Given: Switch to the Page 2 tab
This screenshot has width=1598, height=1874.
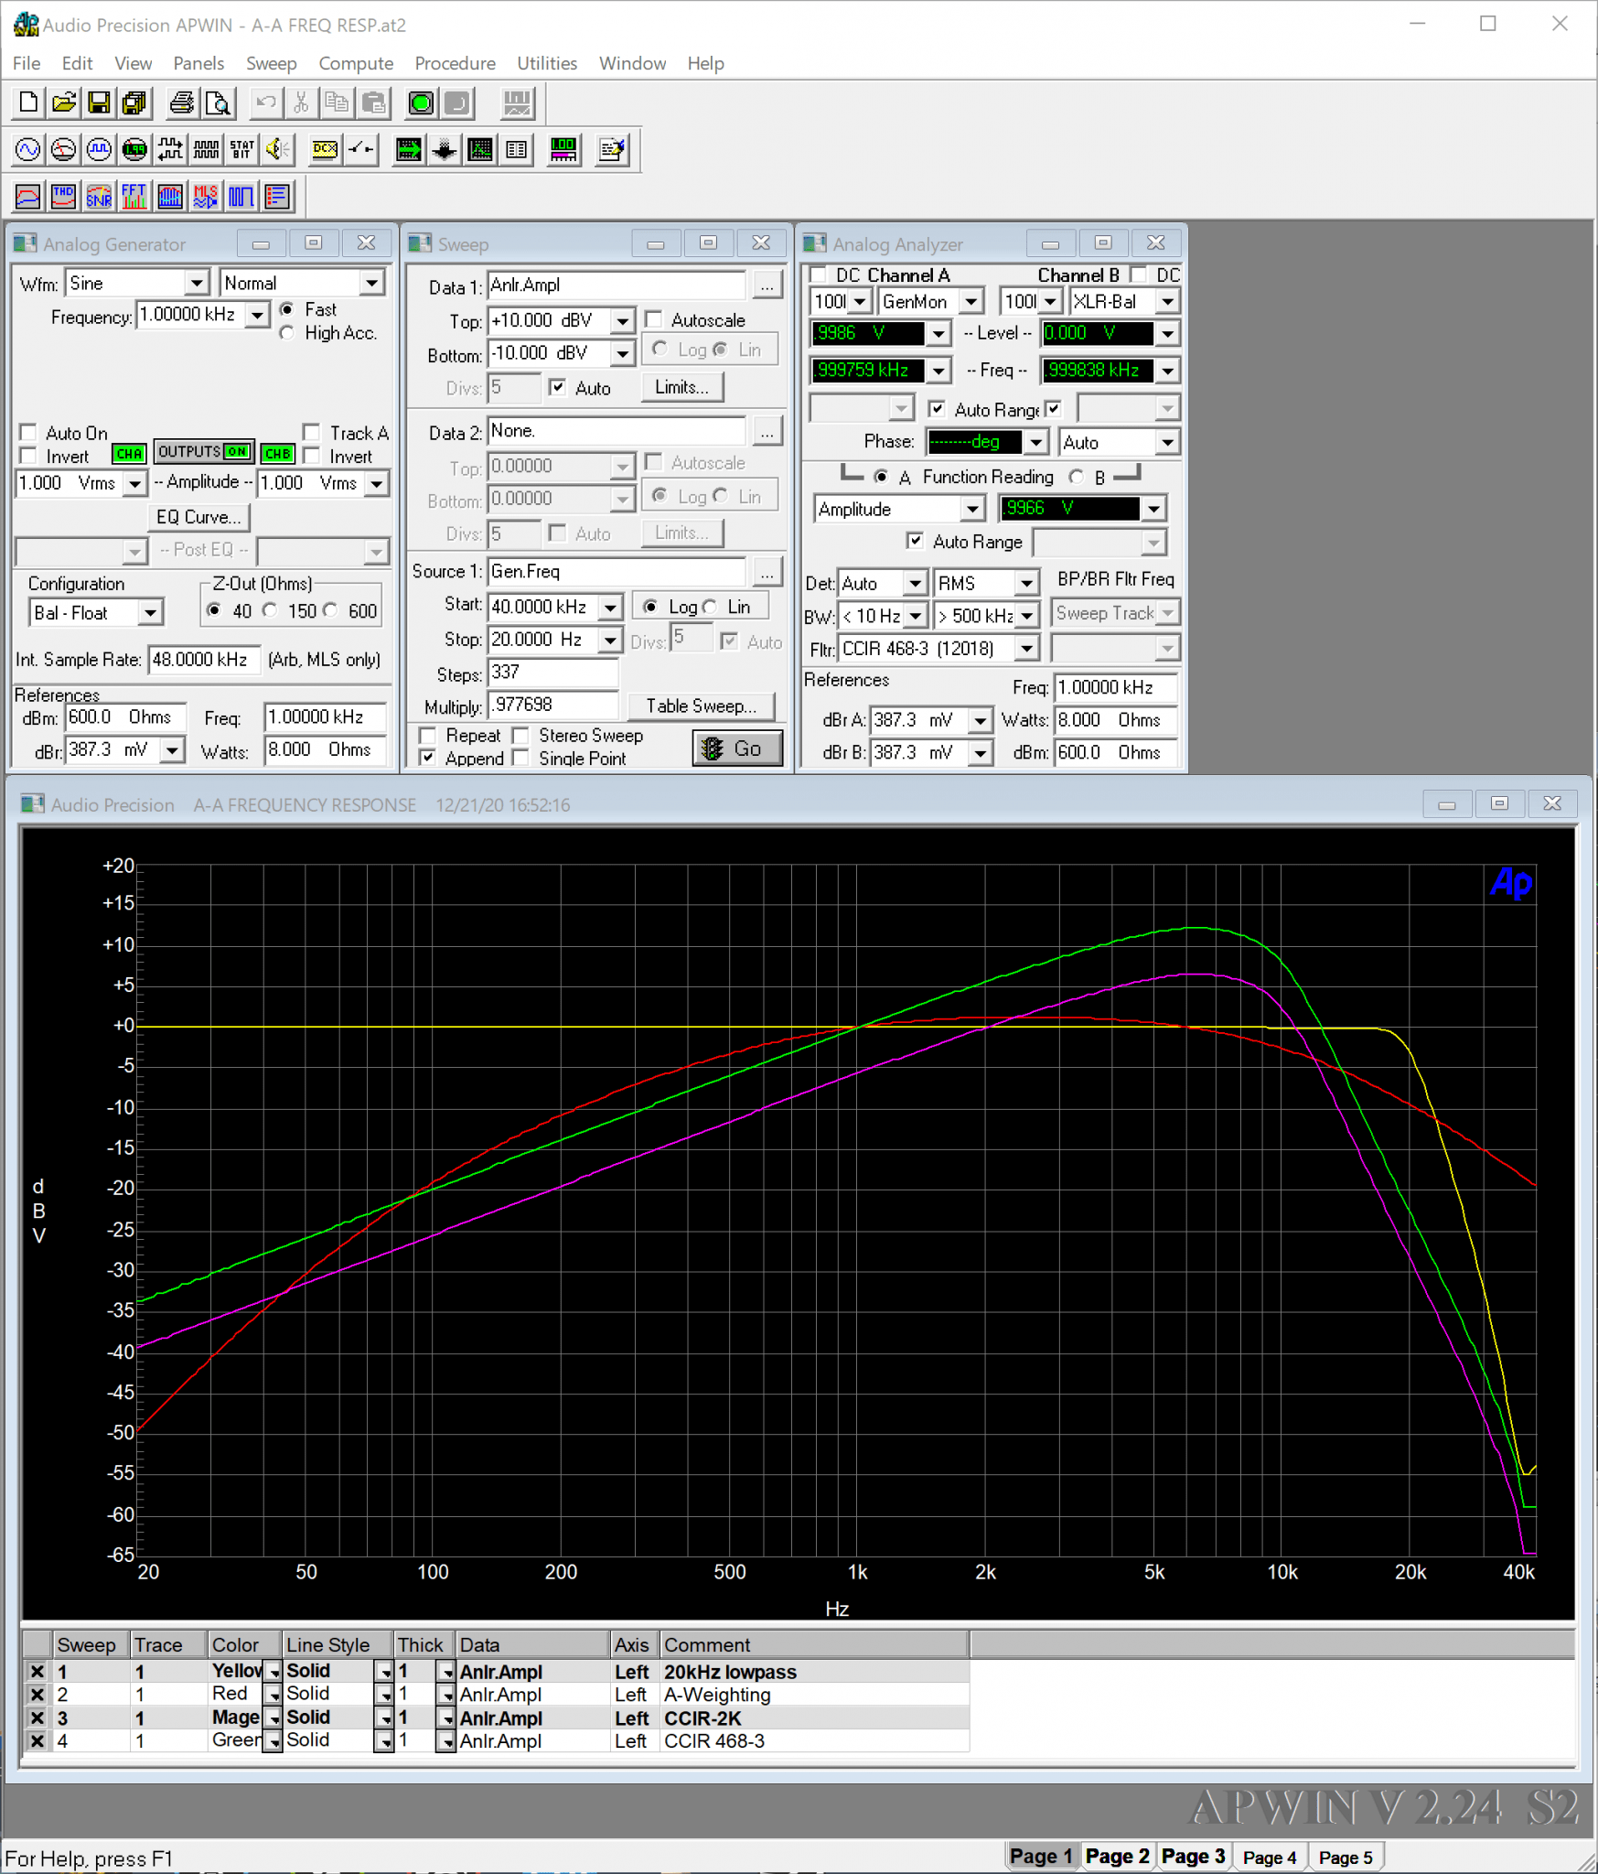Looking at the screenshot, I should point(1117,1856).
